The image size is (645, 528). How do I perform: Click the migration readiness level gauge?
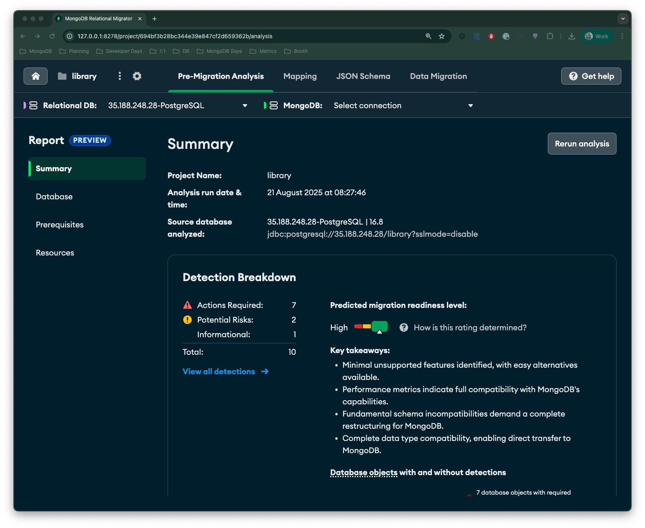click(x=370, y=327)
